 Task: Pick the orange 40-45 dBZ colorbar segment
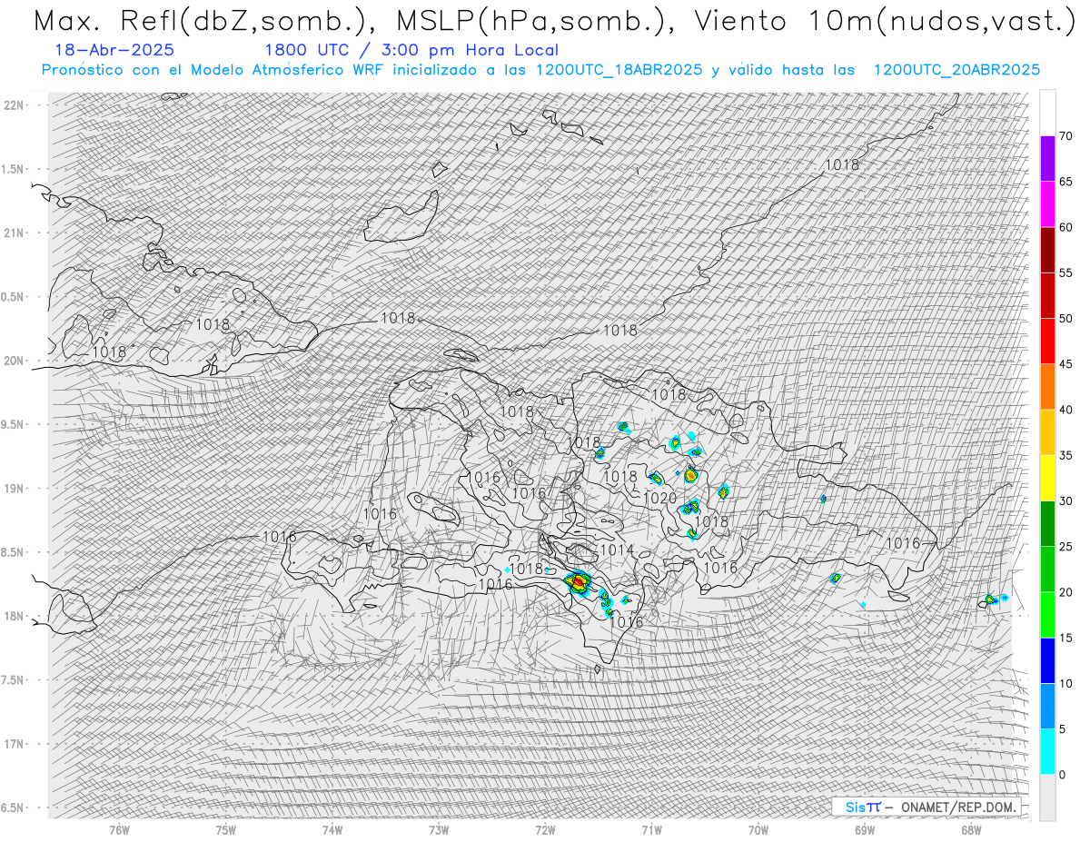(x=1047, y=387)
